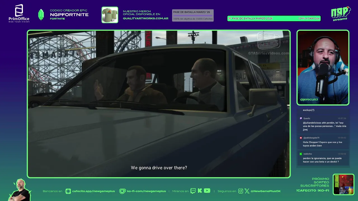Click "!CAFECITO !KO-FI" command text
Screen dimensions: 358x201
click(313, 190)
